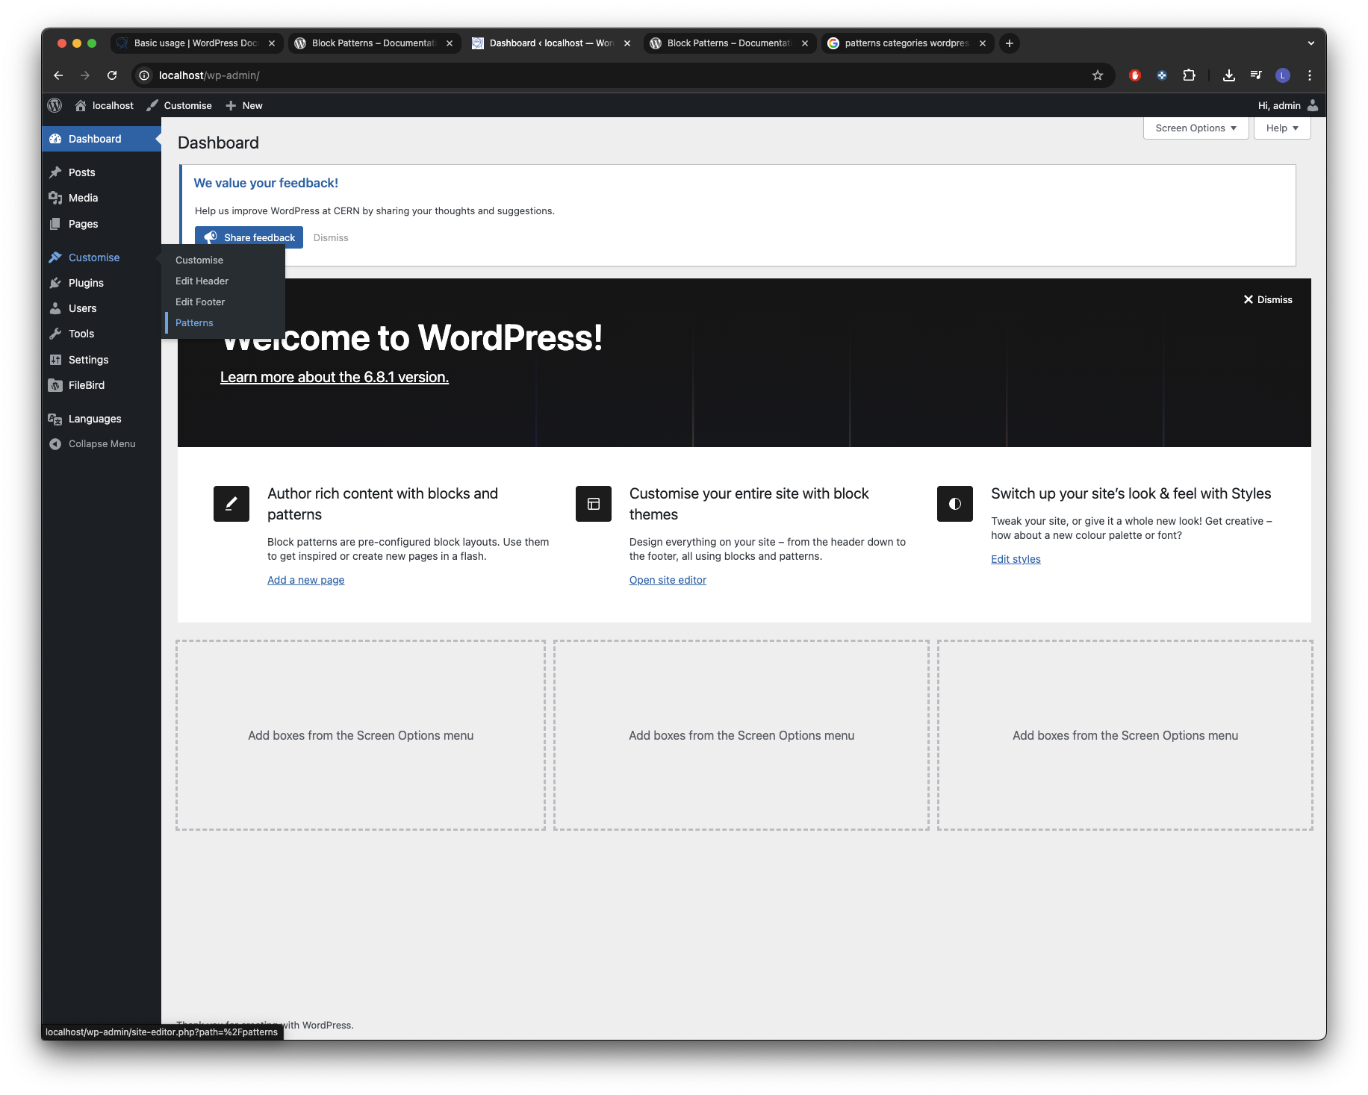Select Customise entry in the flyout submenu
The width and height of the screenshot is (1368, 1095).
pos(199,260)
